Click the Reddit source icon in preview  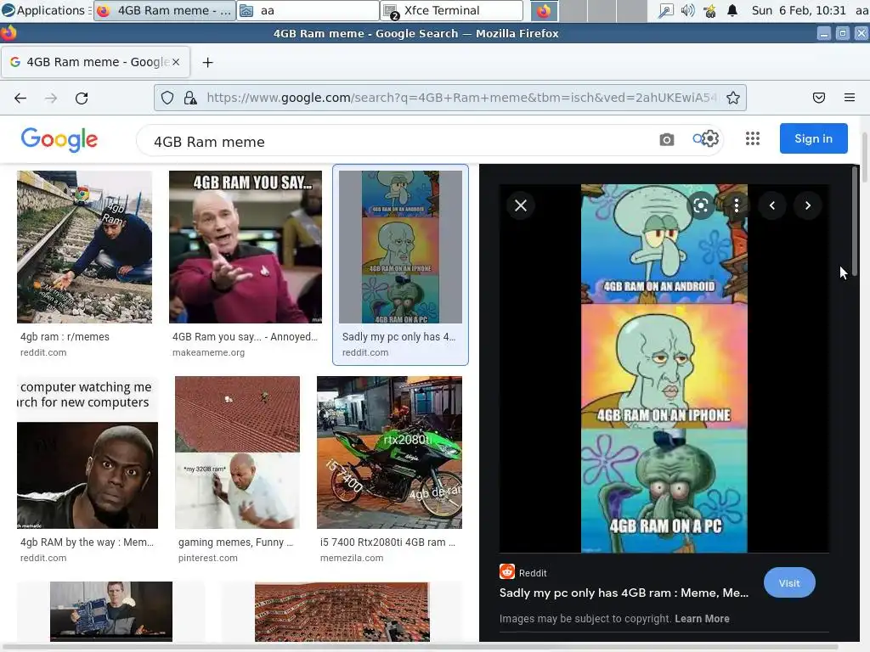(506, 571)
